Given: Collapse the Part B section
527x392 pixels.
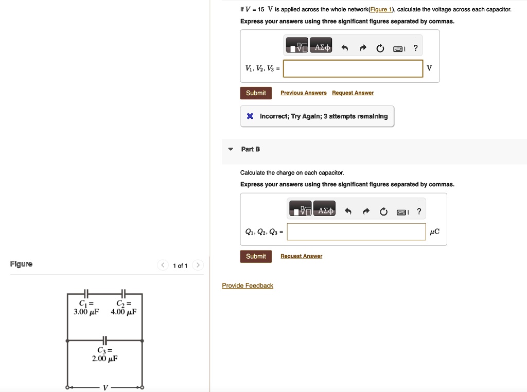Looking at the screenshot, I should pos(231,149).
